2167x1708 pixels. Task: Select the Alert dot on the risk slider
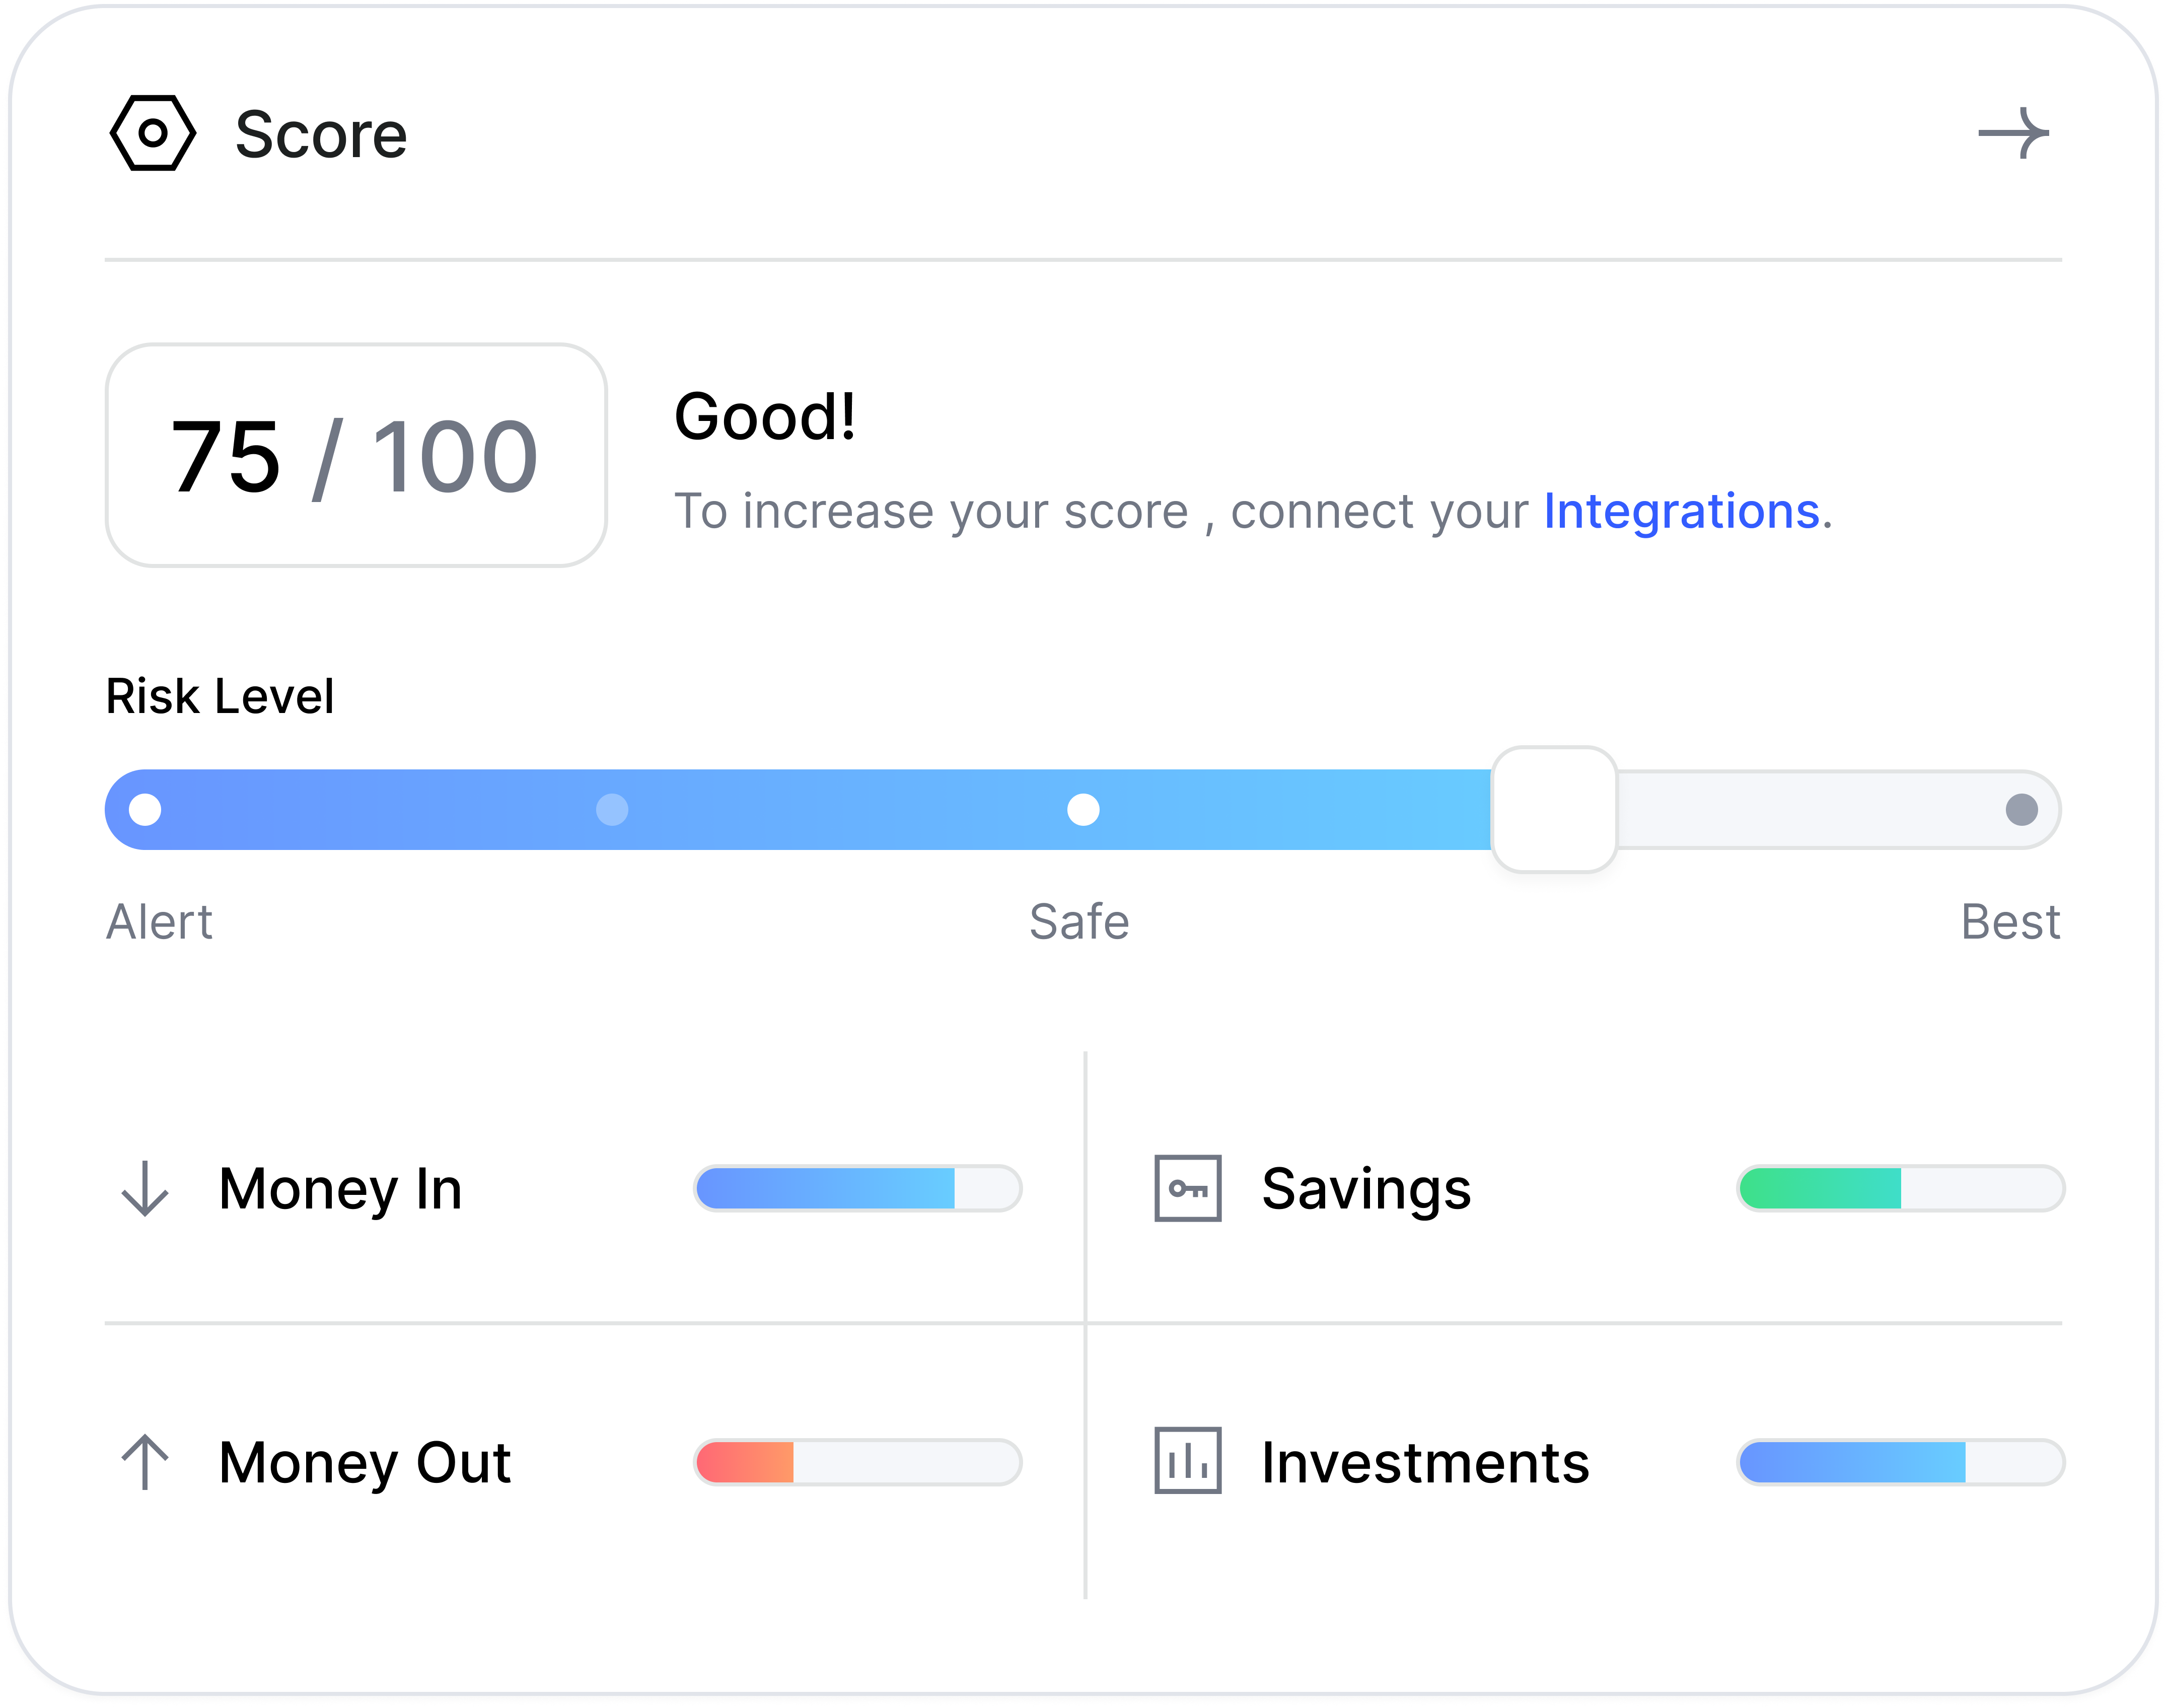[145, 809]
